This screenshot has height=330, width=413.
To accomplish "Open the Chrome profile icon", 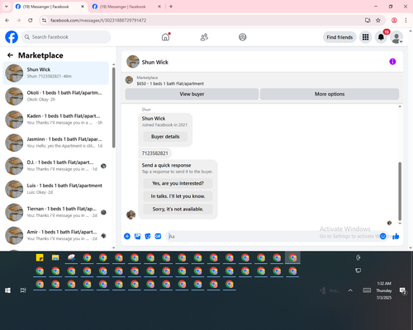I will point(394,21).
